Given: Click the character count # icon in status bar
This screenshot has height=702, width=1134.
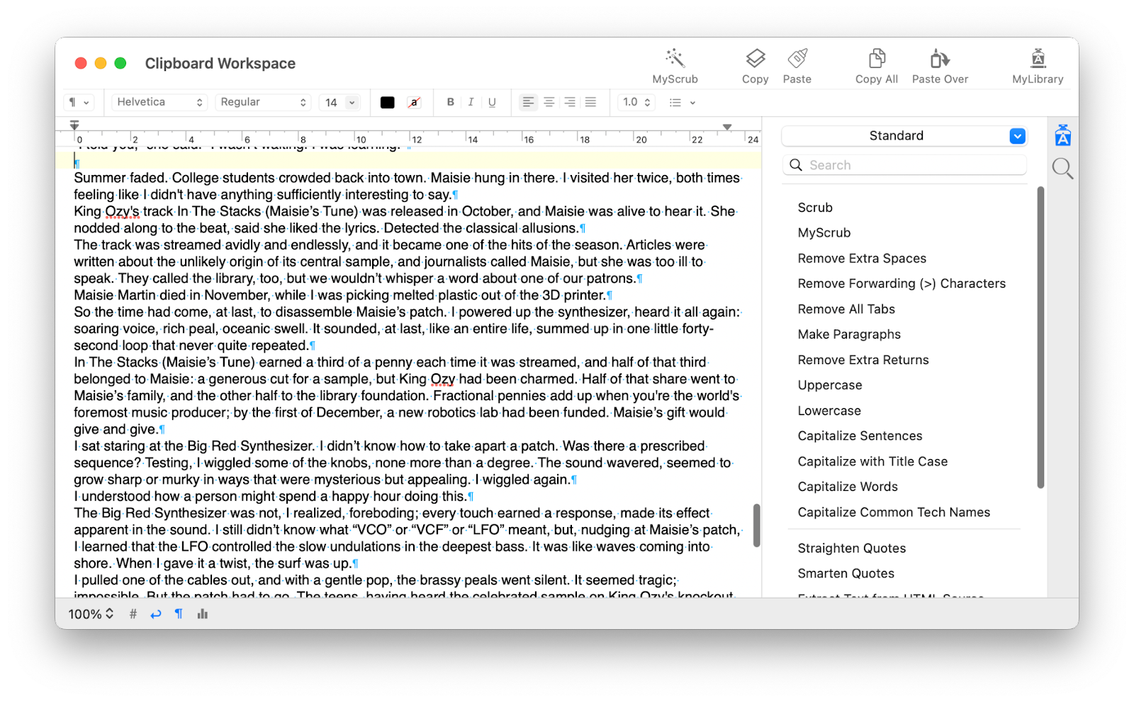Looking at the screenshot, I should point(133,613).
